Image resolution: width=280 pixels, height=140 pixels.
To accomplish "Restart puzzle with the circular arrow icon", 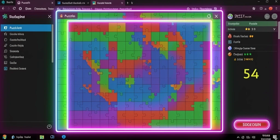I will pyautogui.click(x=209, y=16).
